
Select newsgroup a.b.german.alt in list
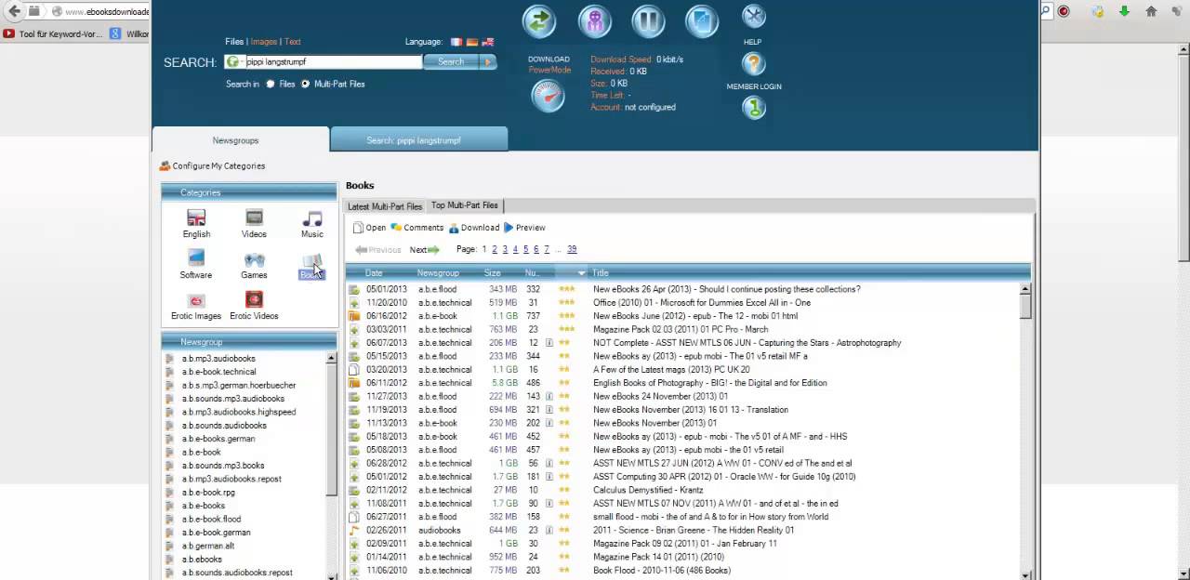(x=208, y=547)
